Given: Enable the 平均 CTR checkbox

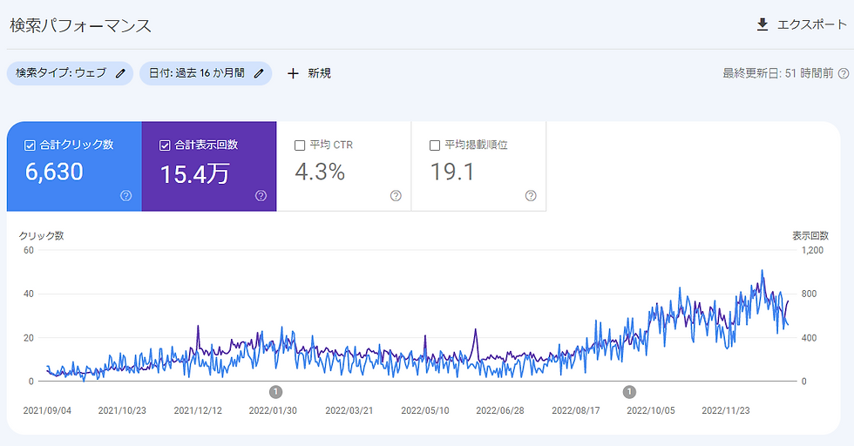Looking at the screenshot, I should [x=300, y=145].
